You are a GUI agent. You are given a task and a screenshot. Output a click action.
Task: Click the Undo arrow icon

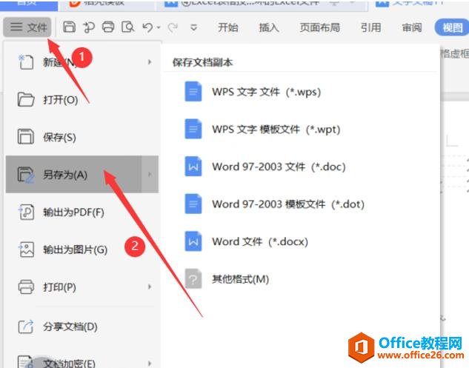point(147,27)
